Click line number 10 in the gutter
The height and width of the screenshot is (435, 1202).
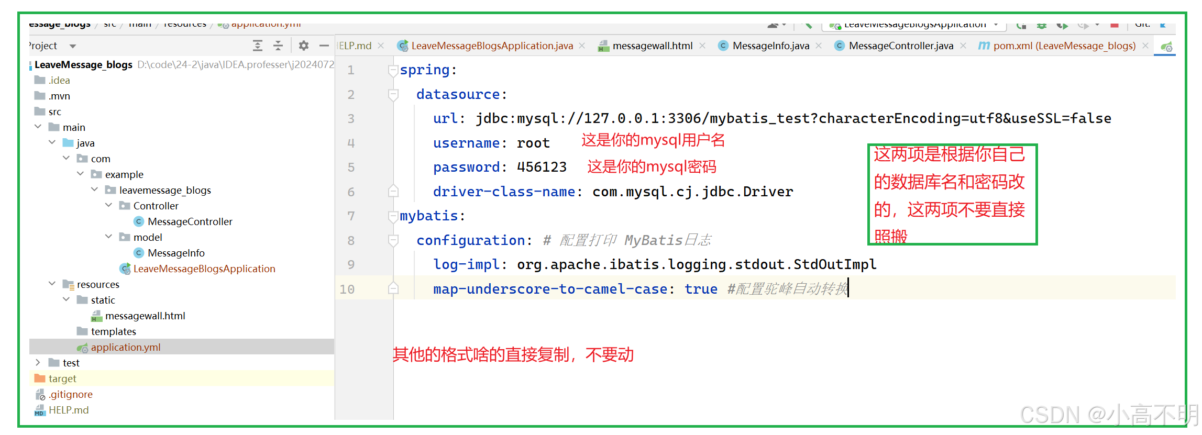(347, 289)
